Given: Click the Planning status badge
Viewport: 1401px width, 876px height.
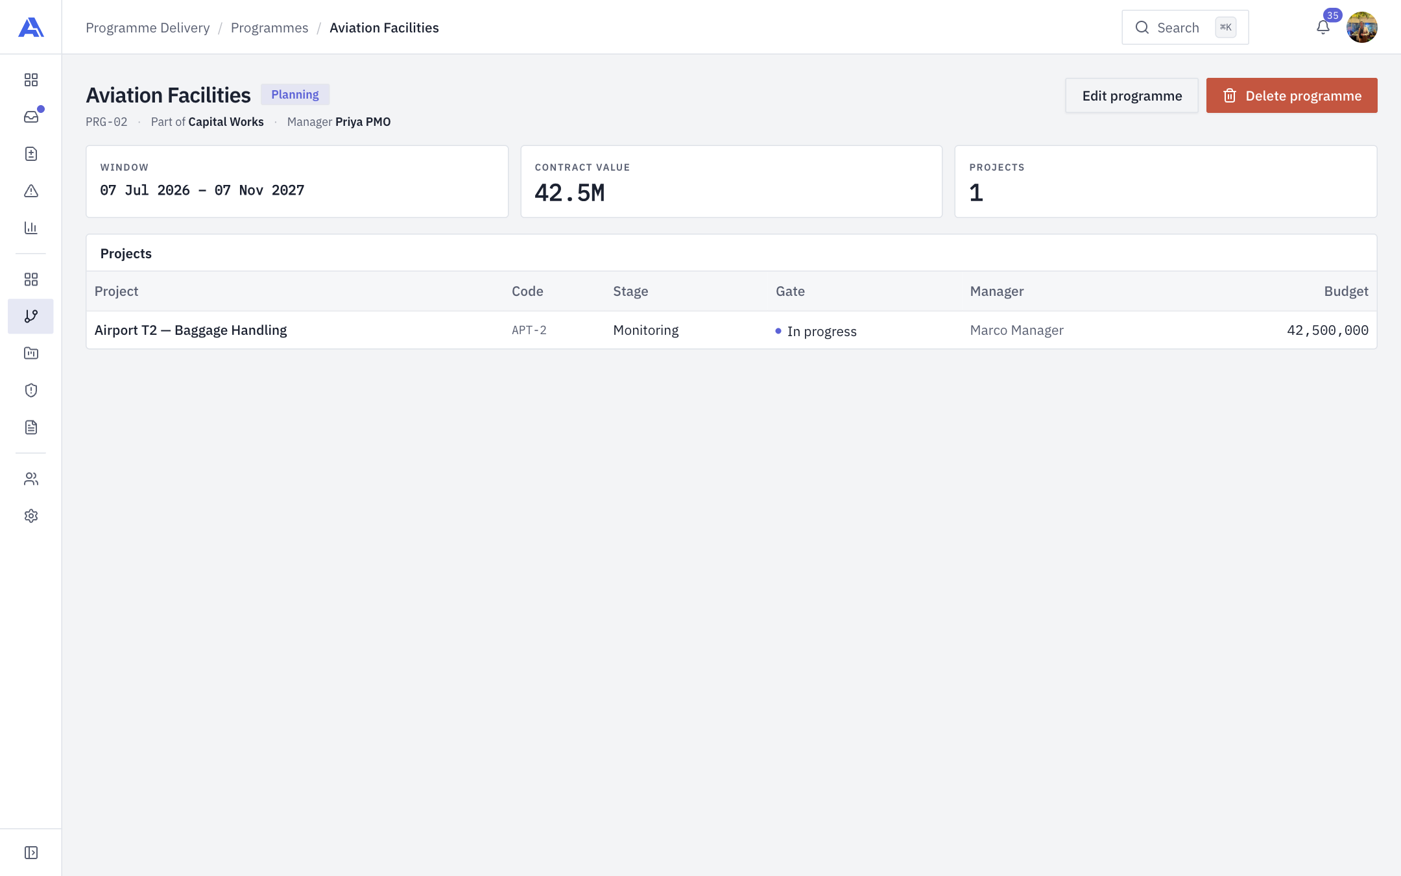Looking at the screenshot, I should coord(295,95).
